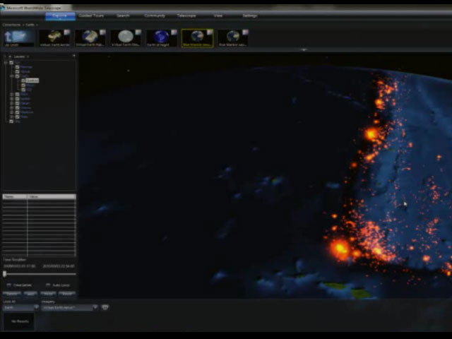Viewport: 452px width, 339px height.
Task: Open the Look At dropdown
Action: 20,307
